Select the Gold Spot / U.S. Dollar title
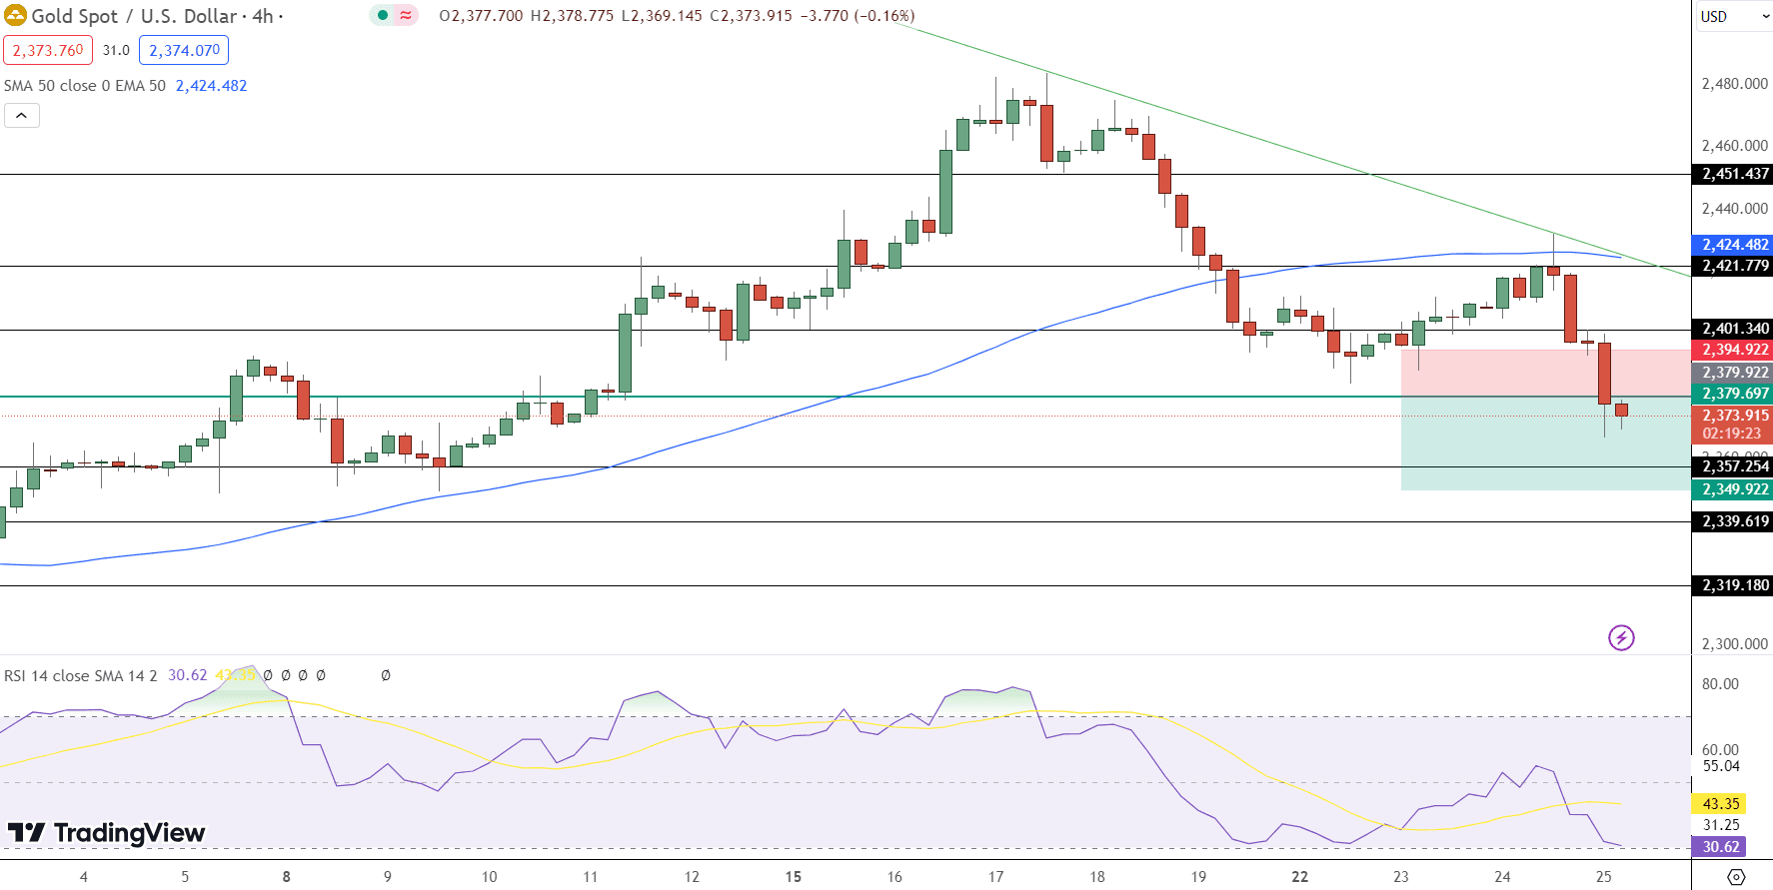This screenshot has width=1773, height=890. (134, 16)
